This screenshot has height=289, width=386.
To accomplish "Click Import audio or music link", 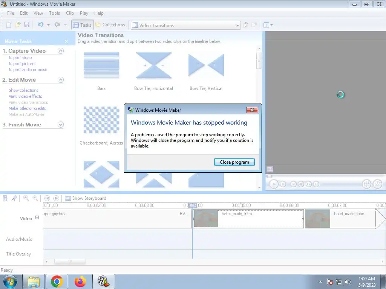I will pos(28,70).
